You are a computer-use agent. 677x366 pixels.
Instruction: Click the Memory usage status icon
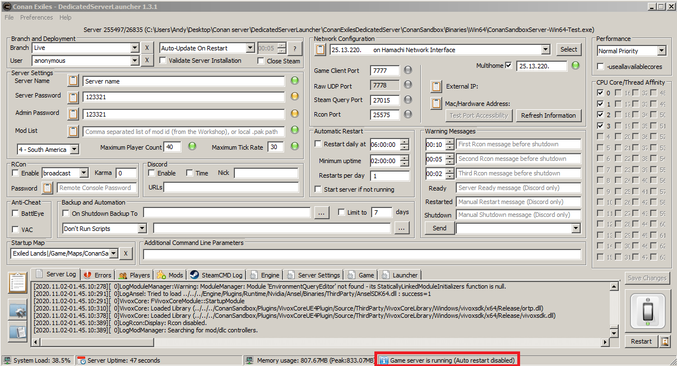250,360
